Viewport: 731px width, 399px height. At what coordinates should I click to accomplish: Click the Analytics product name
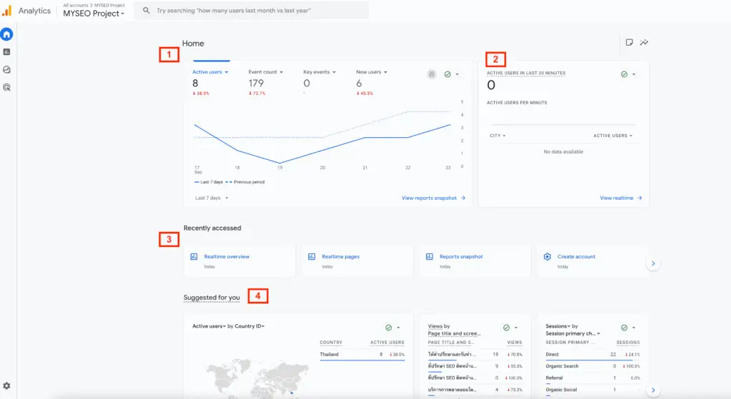point(34,11)
